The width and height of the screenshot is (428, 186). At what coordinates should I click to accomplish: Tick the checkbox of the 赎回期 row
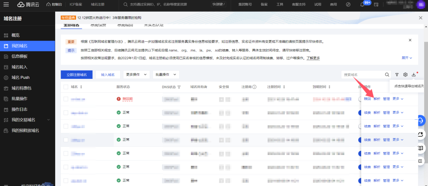66,99
